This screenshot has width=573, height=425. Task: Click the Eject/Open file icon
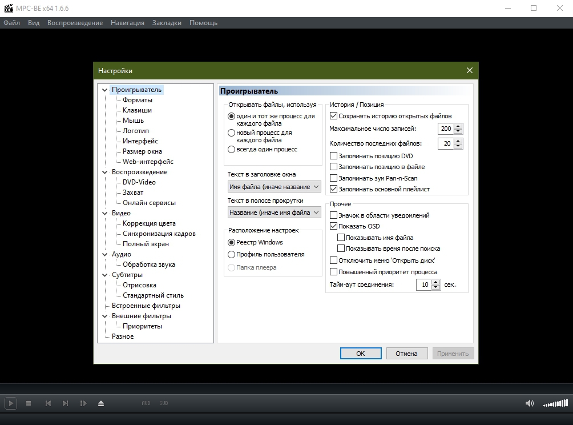point(101,403)
